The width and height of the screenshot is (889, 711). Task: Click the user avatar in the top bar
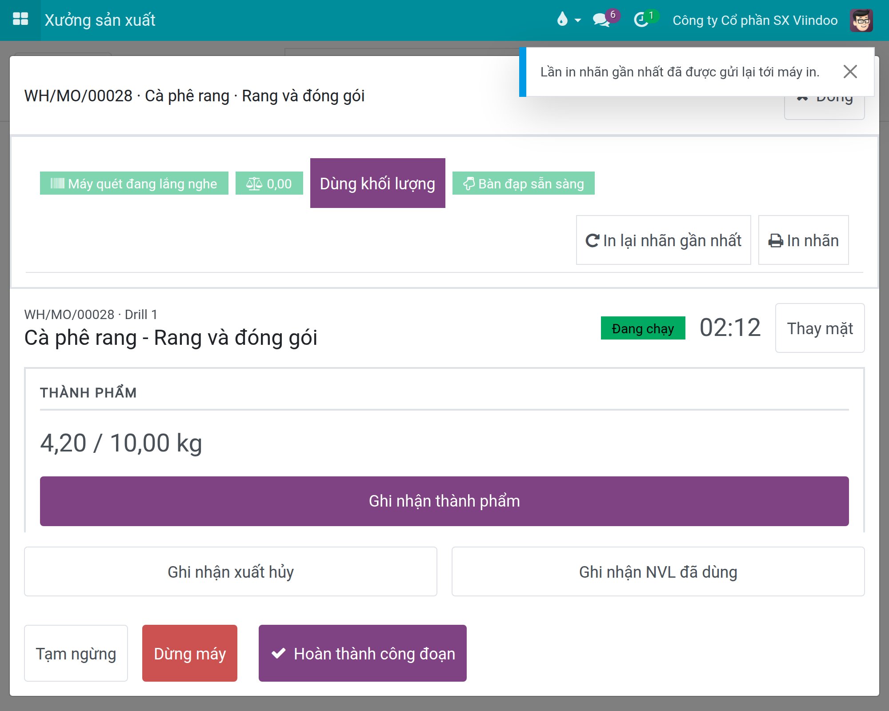[x=861, y=20]
